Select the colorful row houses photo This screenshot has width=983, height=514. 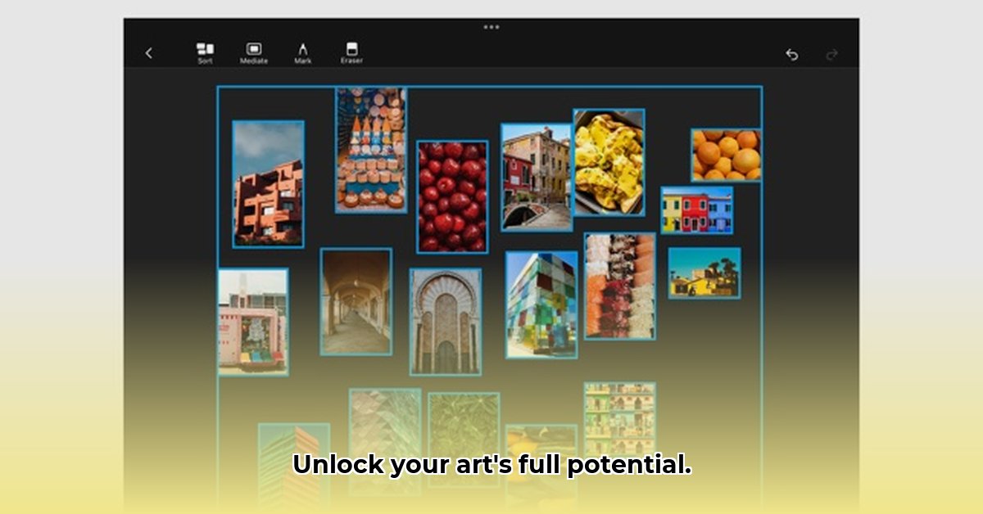click(x=697, y=210)
